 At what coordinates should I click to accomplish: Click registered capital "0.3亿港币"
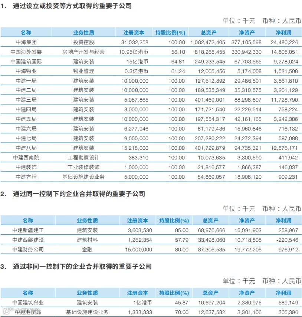click(x=136, y=71)
